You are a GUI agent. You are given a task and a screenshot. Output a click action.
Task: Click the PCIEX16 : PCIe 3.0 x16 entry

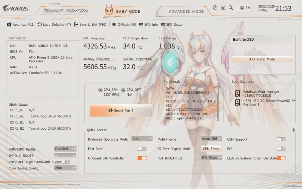pos(191,101)
